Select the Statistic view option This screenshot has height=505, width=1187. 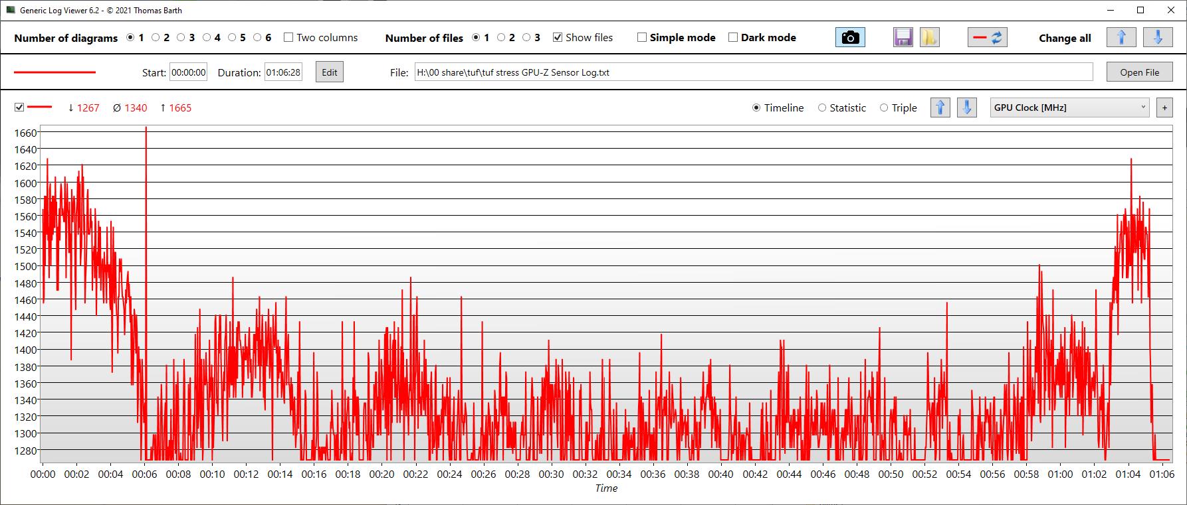[822, 108]
